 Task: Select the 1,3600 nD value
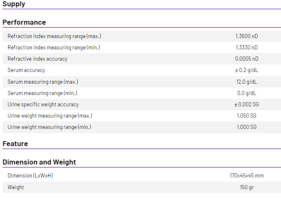[247, 36]
